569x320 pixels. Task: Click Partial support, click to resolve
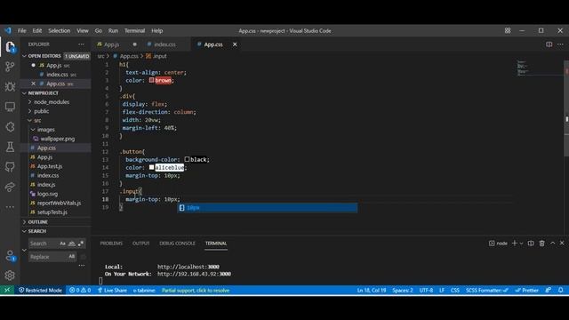tap(196, 290)
